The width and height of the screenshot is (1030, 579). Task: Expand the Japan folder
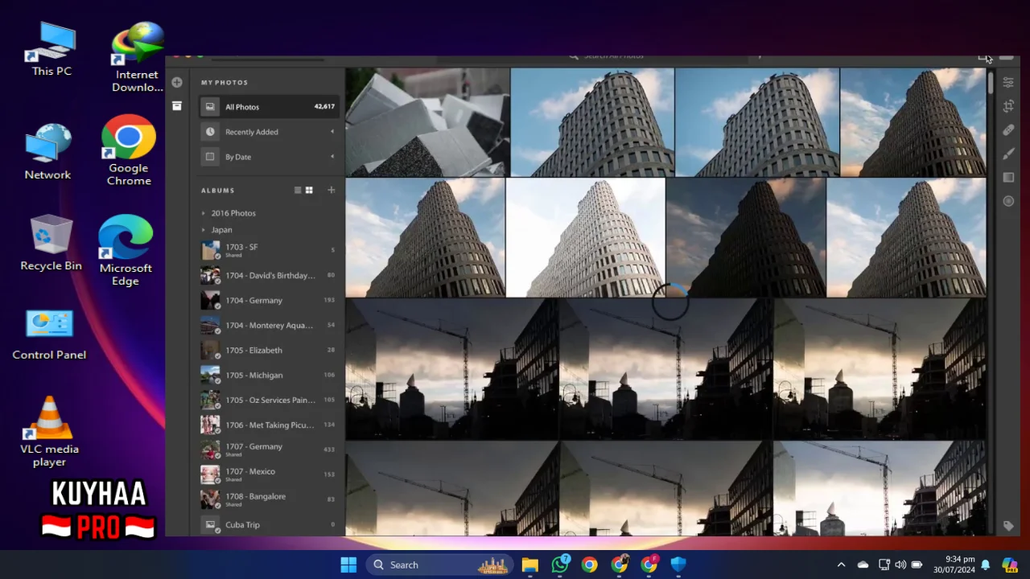[204, 230]
